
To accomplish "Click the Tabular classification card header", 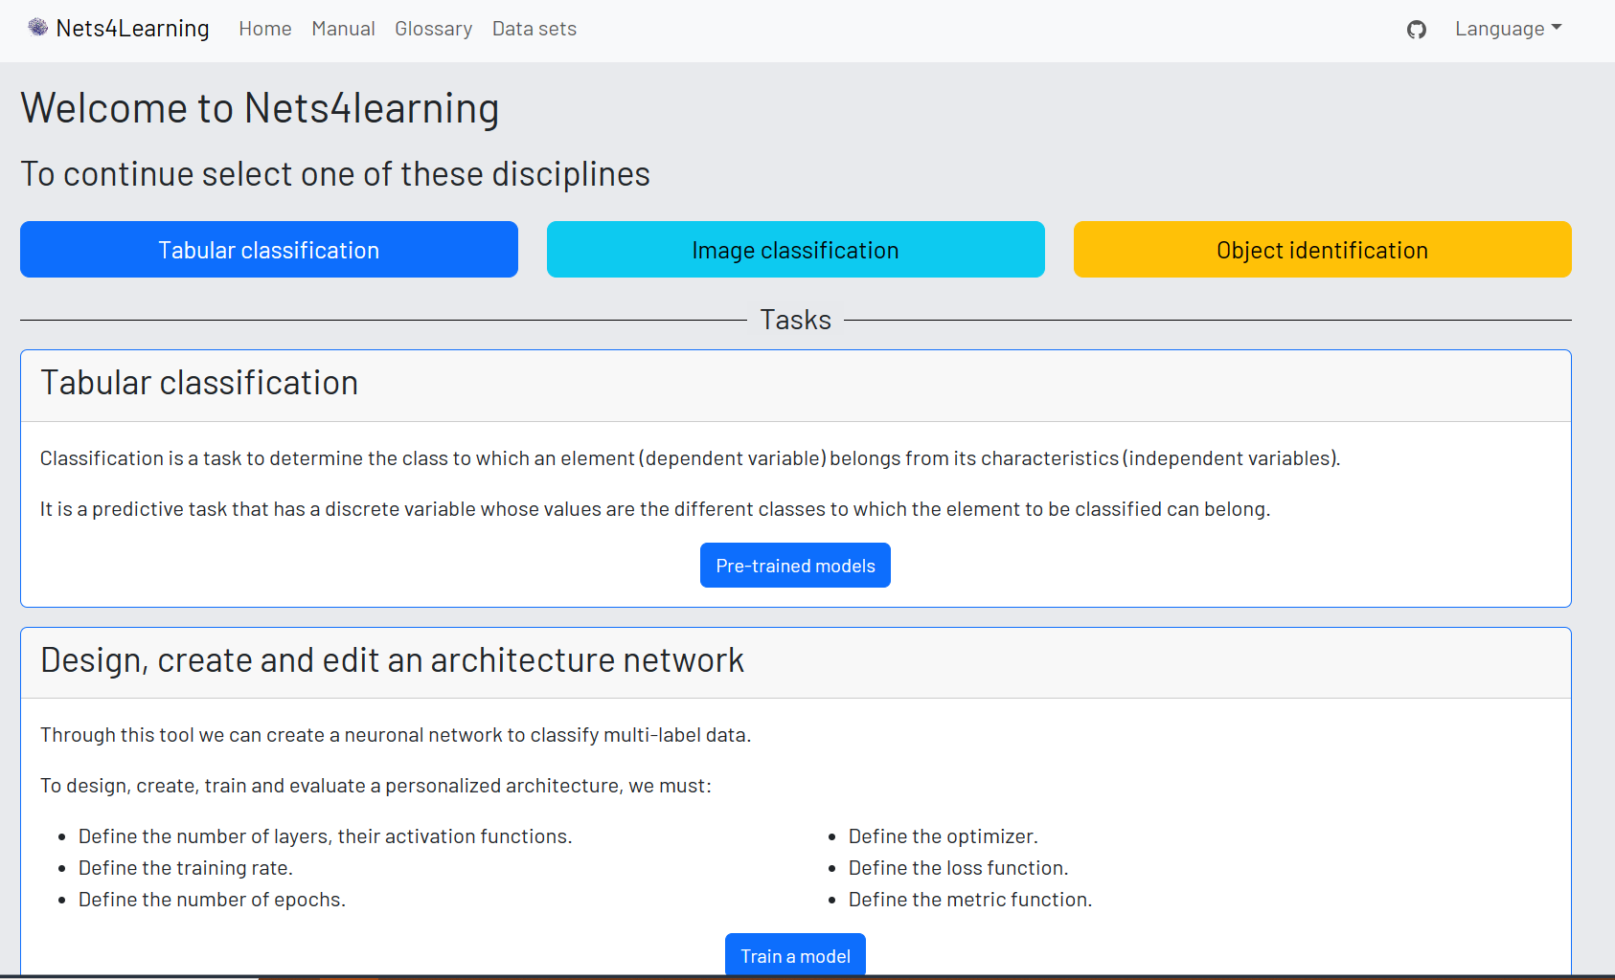I will (x=199, y=383).
